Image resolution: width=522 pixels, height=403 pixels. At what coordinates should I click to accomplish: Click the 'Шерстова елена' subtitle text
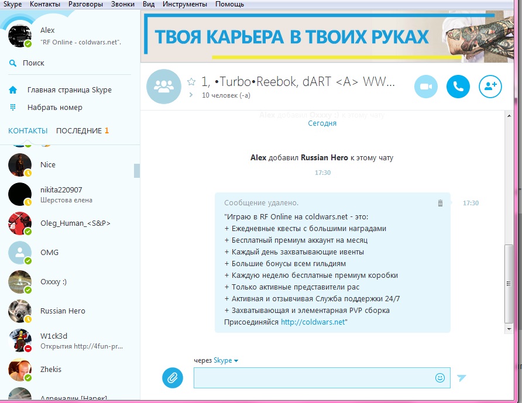click(x=66, y=200)
